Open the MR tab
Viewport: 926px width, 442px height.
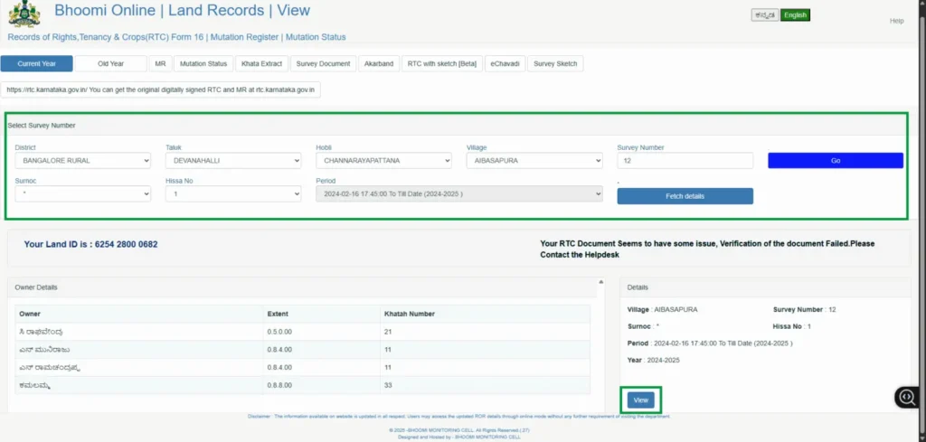(160, 64)
